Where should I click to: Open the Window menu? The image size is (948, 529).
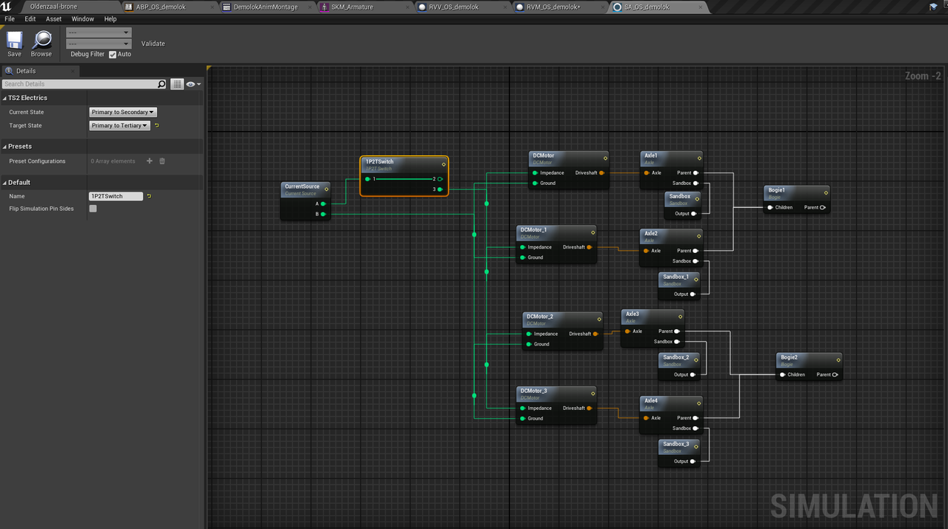coord(83,19)
